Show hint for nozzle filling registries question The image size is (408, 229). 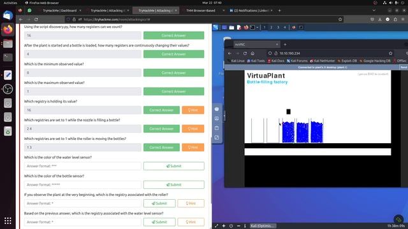[x=193, y=128]
